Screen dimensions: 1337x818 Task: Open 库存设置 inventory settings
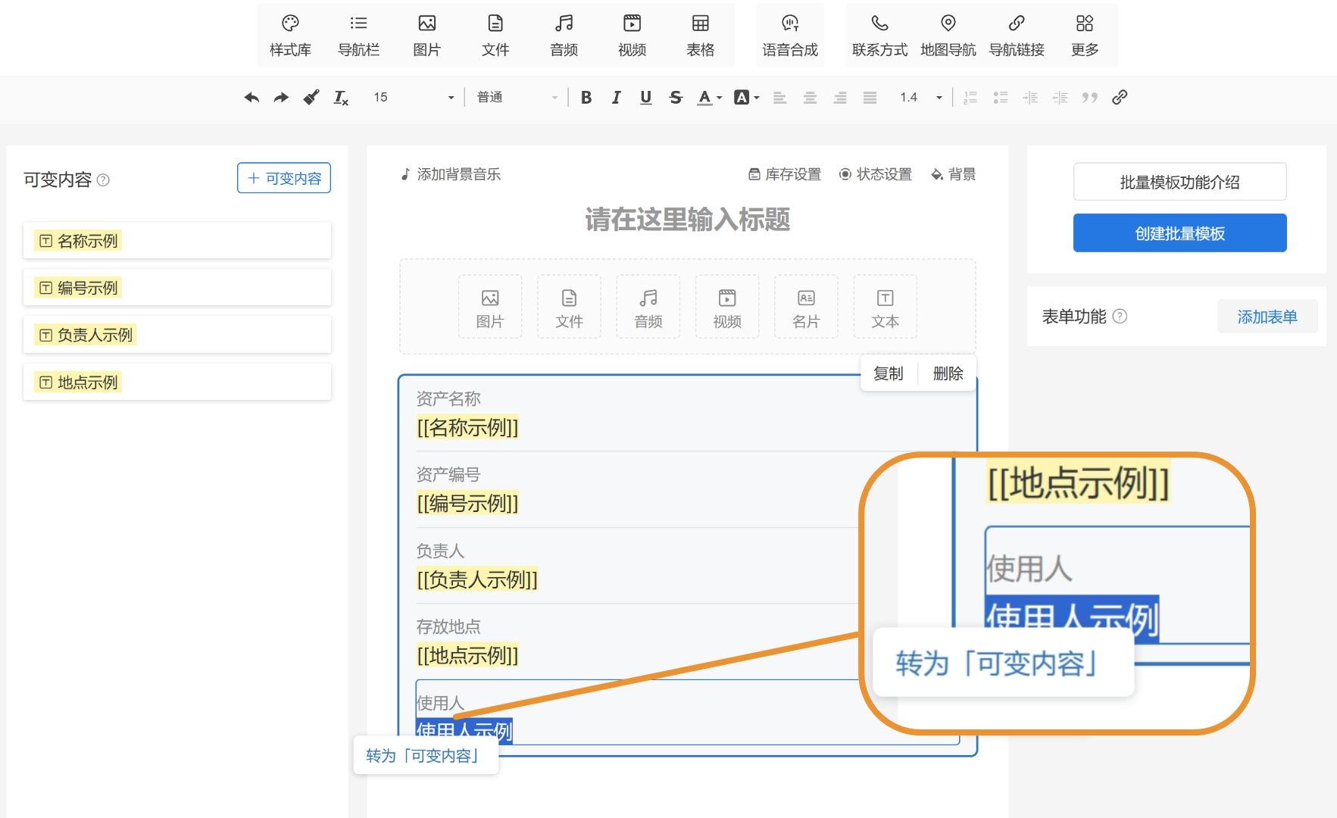tap(785, 174)
